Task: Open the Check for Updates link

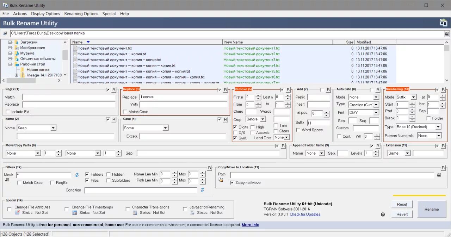Action: pos(305,214)
